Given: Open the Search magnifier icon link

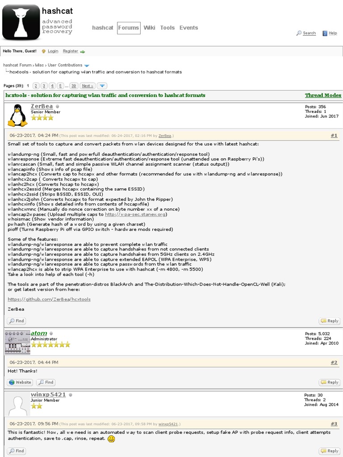Looking at the screenshot, I should coord(299,33).
